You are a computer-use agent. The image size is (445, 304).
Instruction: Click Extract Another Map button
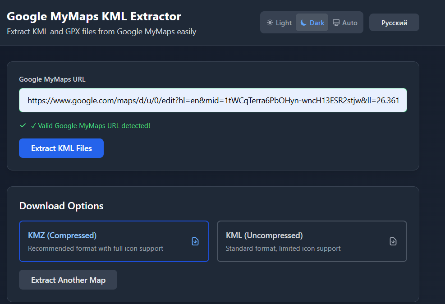point(68,280)
